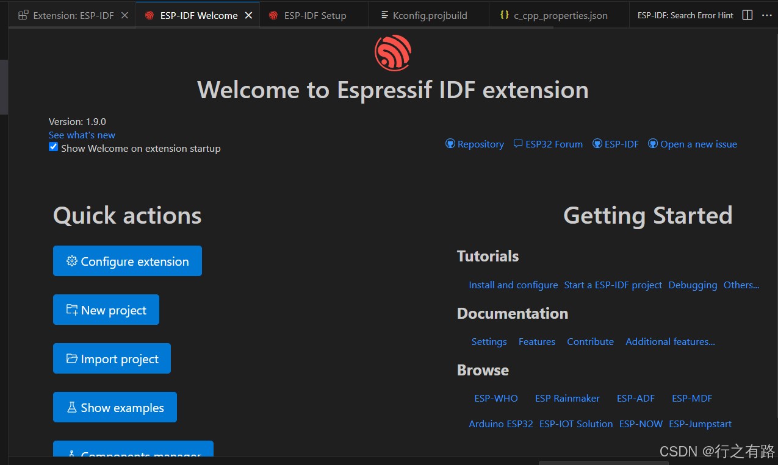Click GitHub icon beside Open a new issue
778x465 pixels.
tap(653, 144)
